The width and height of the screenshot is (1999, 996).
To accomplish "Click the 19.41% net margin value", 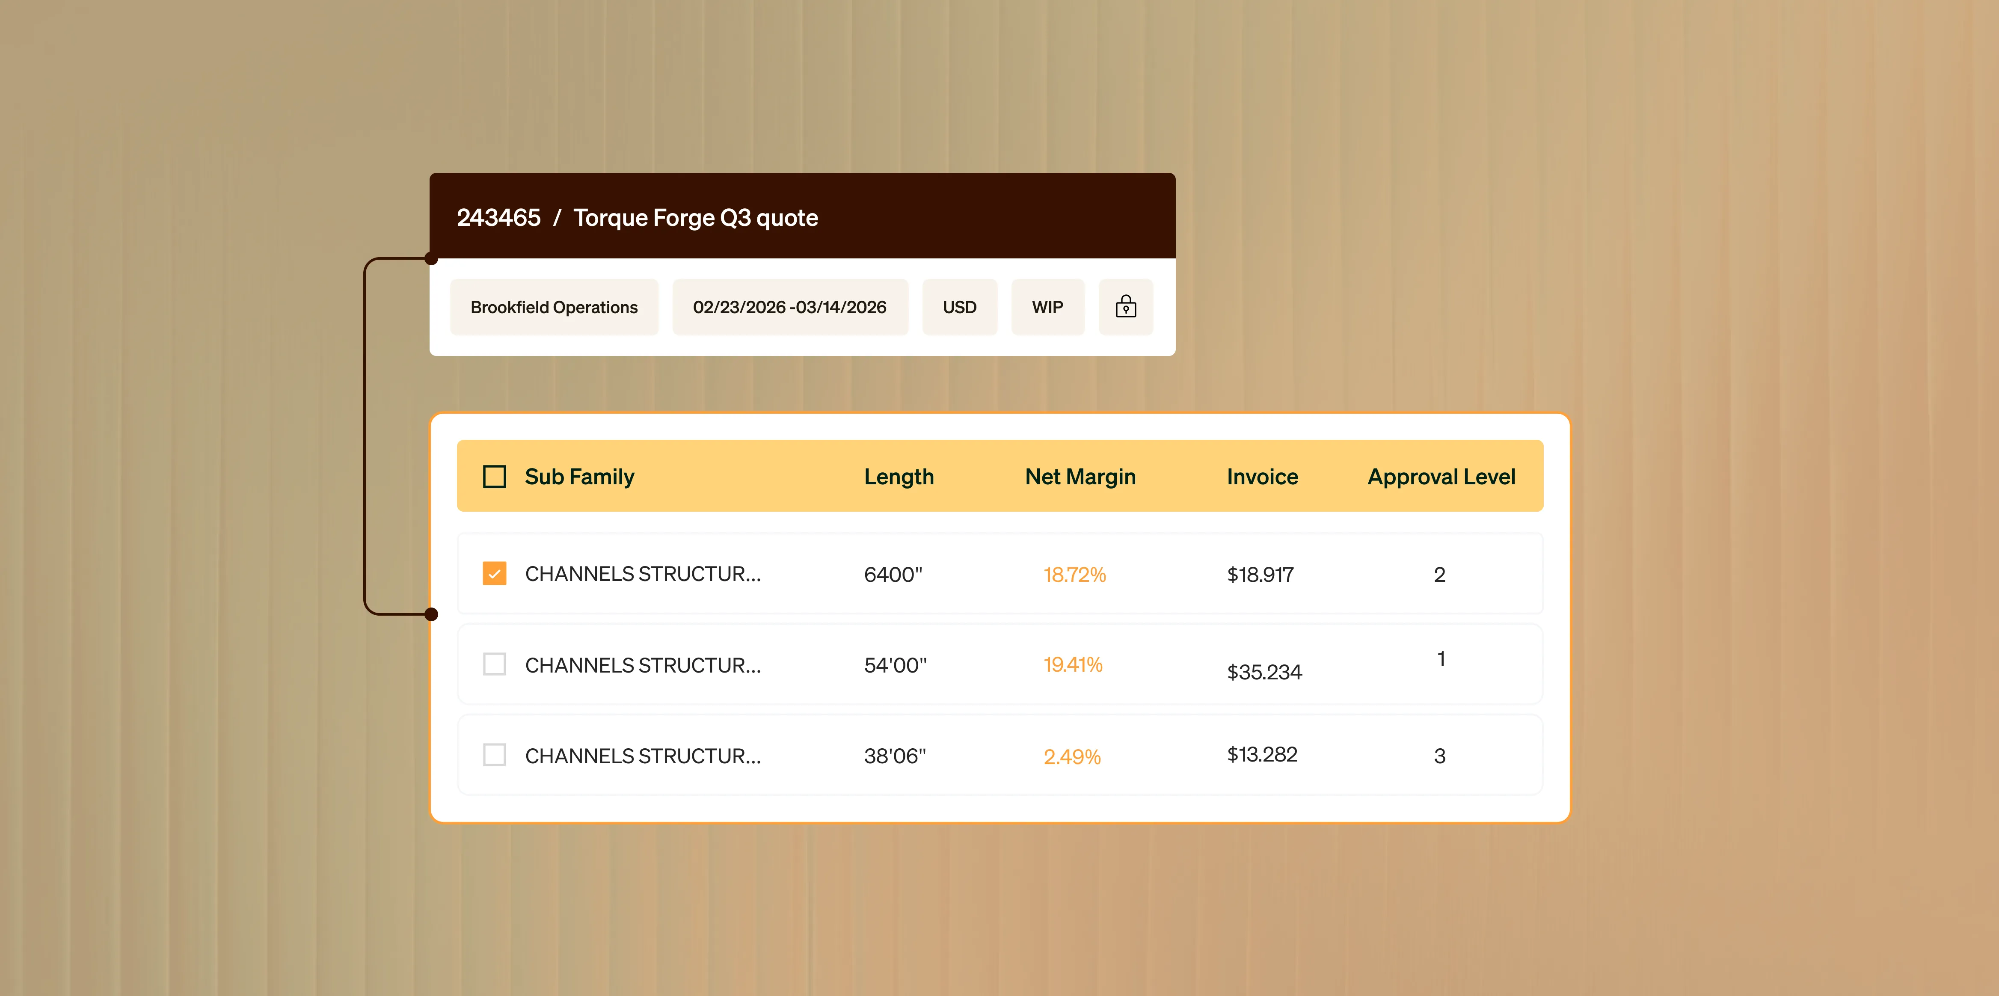I will coord(1072,665).
